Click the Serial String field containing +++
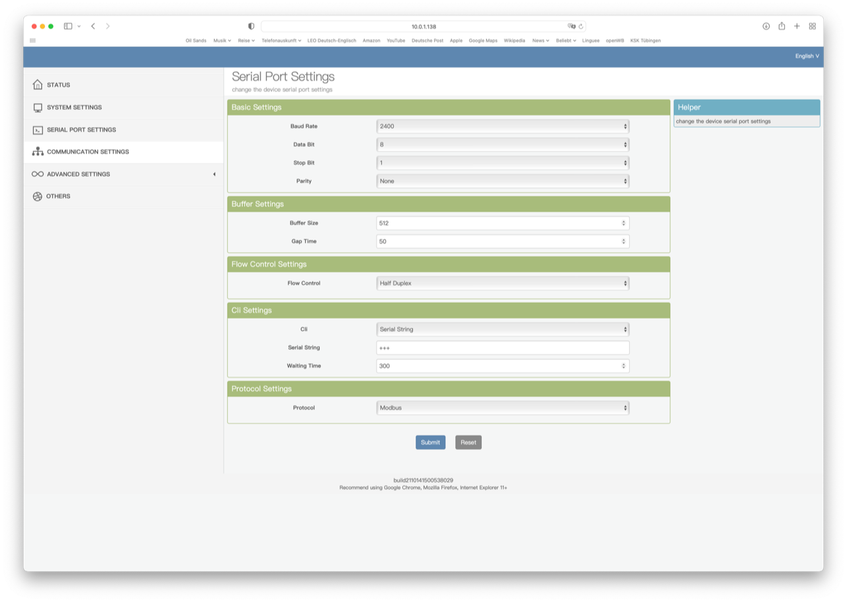Viewport: 847px width, 602px height. (x=502, y=347)
